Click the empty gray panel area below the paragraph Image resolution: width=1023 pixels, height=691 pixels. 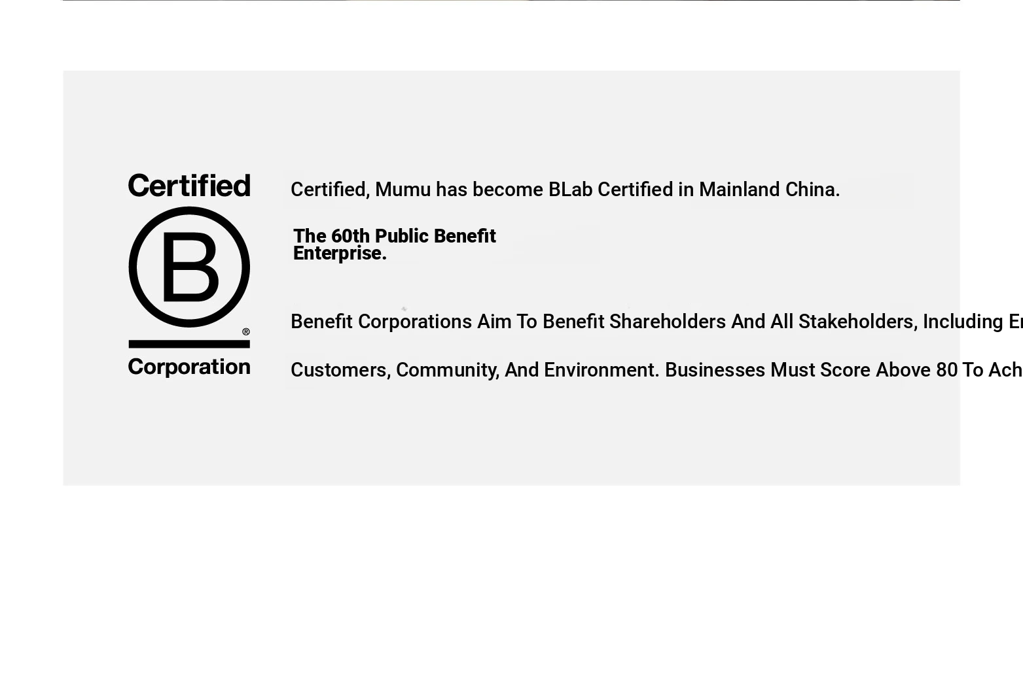pyautogui.click(x=511, y=438)
